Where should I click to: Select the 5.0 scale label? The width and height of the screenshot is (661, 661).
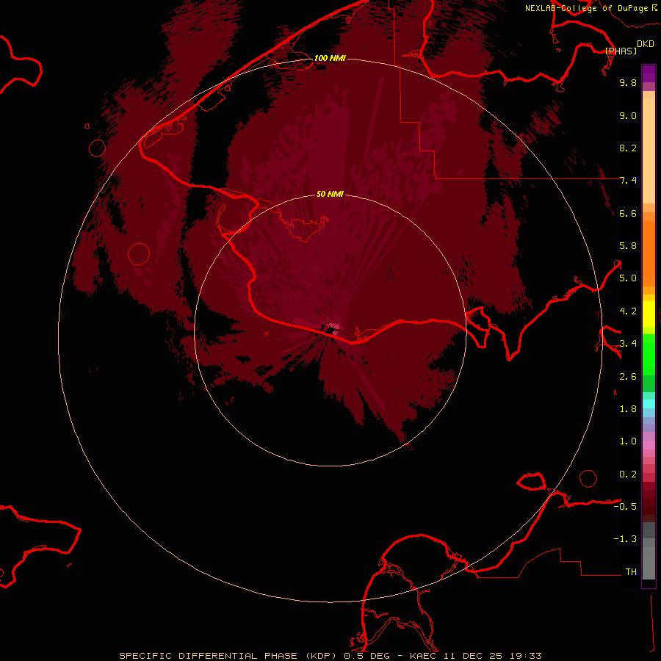628,278
